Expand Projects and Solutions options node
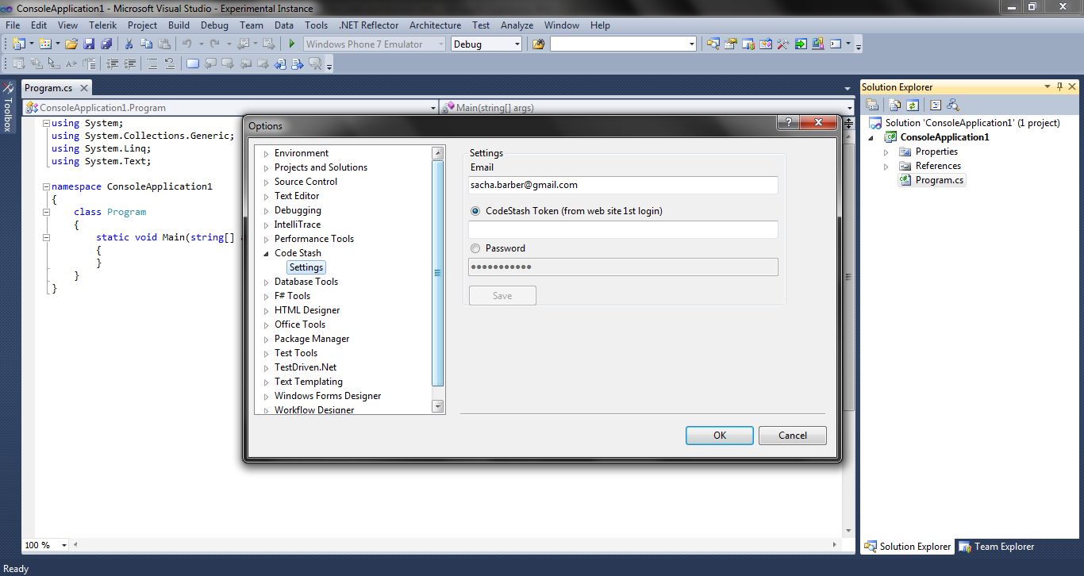The image size is (1084, 576). [267, 168]
